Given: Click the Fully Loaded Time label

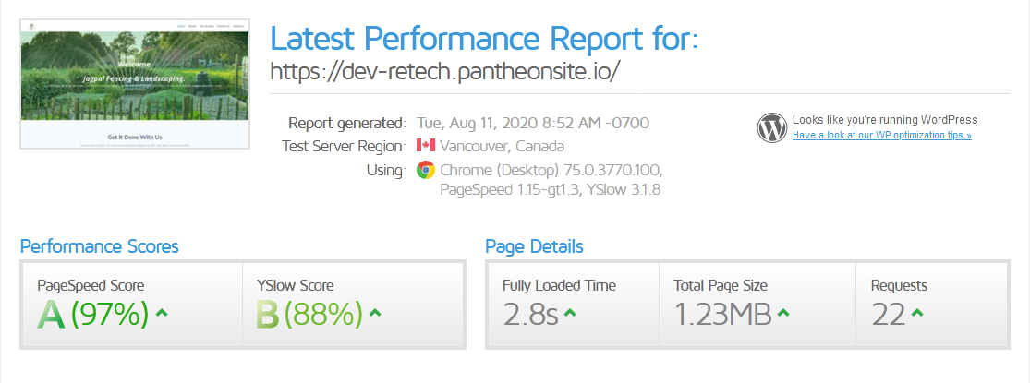Looking at the screenshot, I should [x=559, y=285].
